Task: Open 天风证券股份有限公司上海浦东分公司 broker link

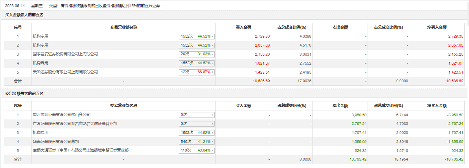Action: pyautogui.click(x=66, y=72)
